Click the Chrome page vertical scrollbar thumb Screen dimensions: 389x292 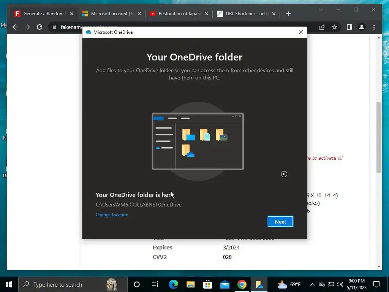(x=379, y=137)
